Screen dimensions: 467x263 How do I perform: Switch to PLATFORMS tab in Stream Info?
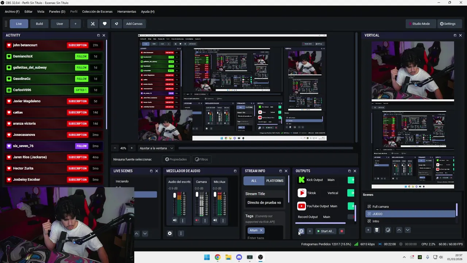(275, 181)
